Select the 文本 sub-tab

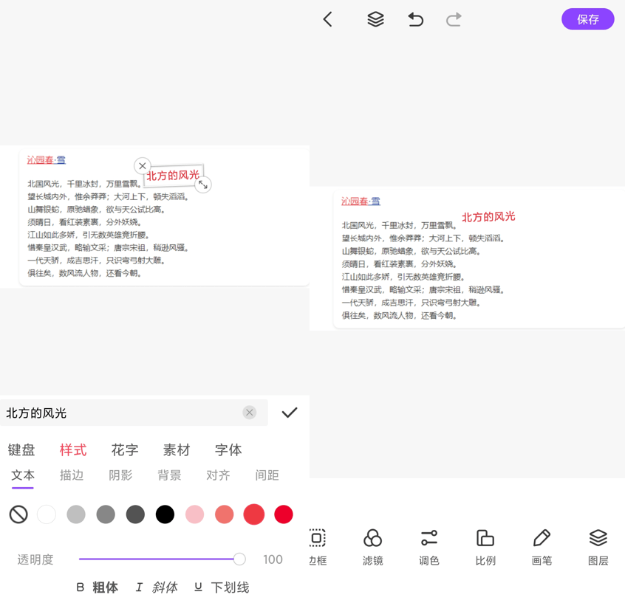23,475
